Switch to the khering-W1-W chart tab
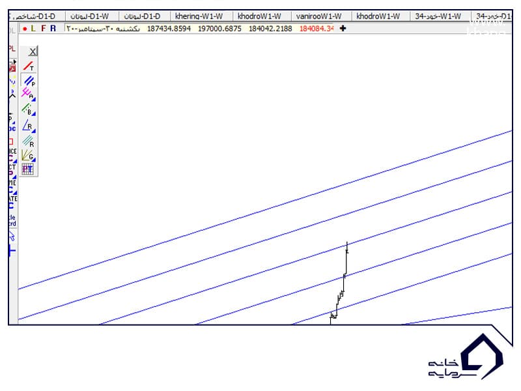Screen dimensions: 521x391 (200, 16)
